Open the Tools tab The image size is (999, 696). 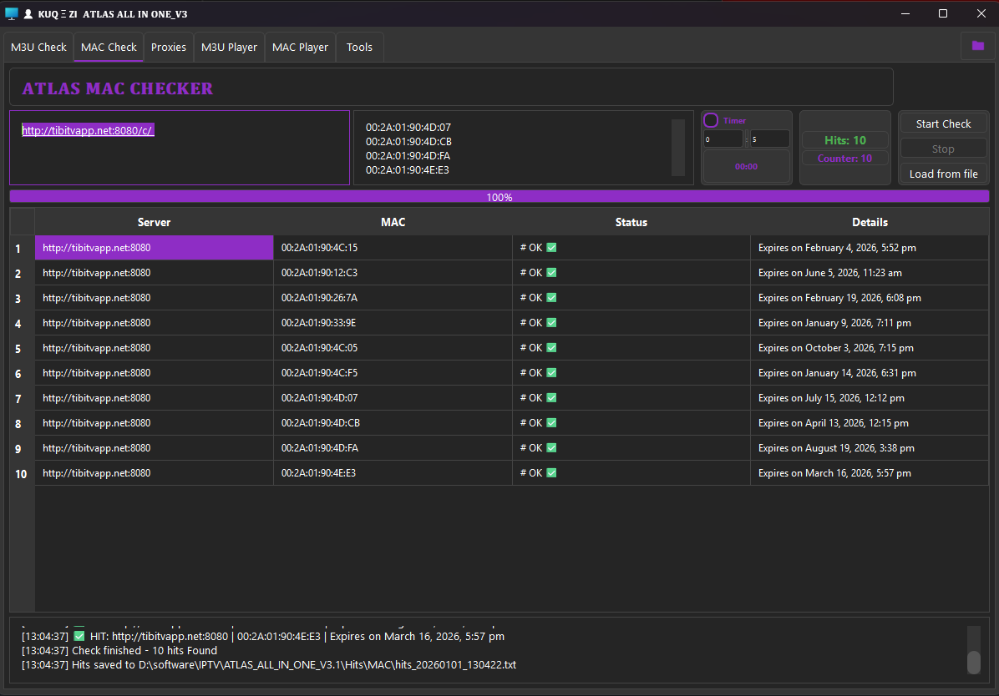pos(359,48)
